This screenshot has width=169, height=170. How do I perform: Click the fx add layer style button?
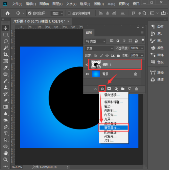tap(102, 89)
